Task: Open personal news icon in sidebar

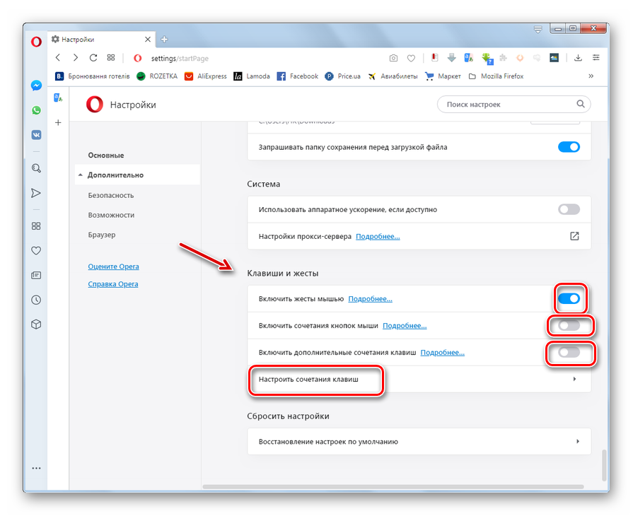Action: click(x=36, y=275)
